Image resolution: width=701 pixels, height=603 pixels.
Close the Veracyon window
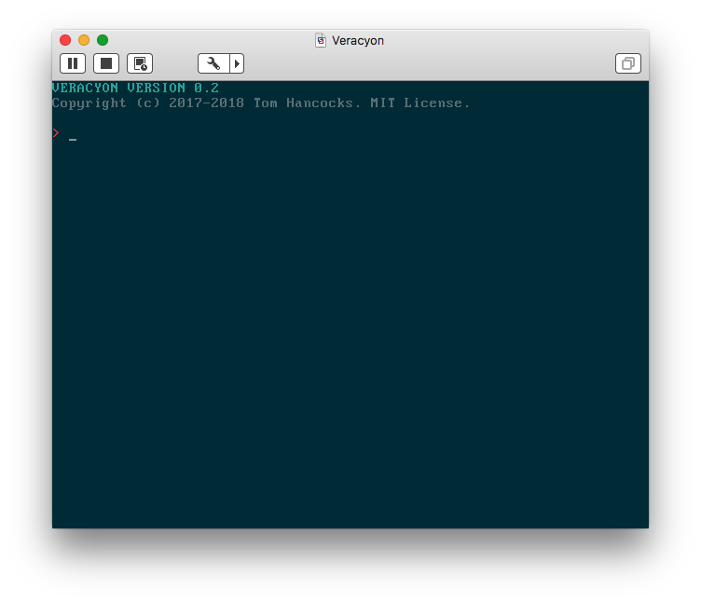[65, 40]
